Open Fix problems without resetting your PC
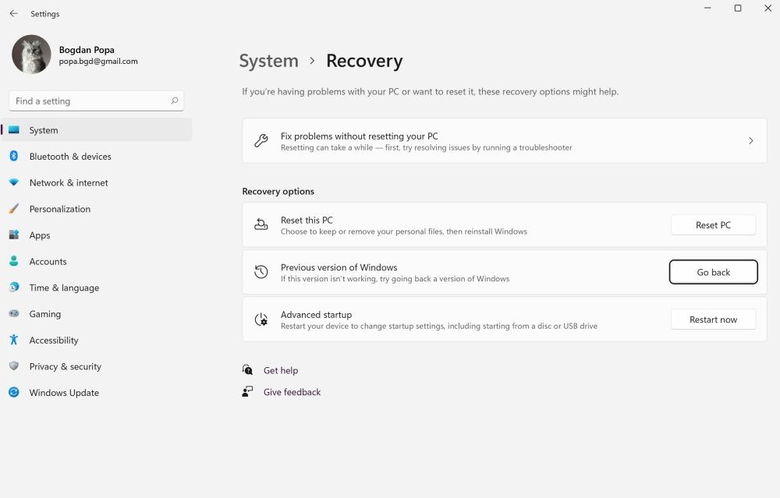 point(505,140)
